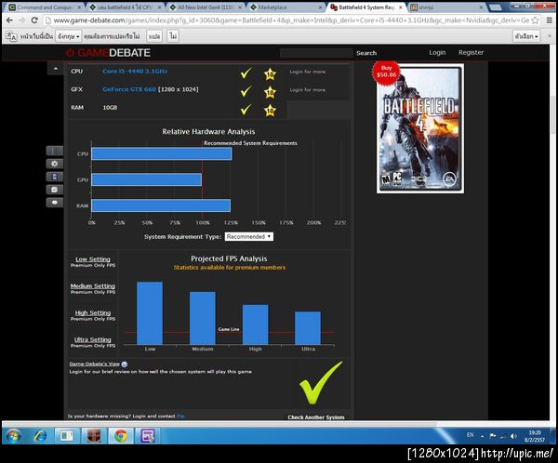
Task: Click the Translate button in the translate bar
Action: click(x=154, y=36)
